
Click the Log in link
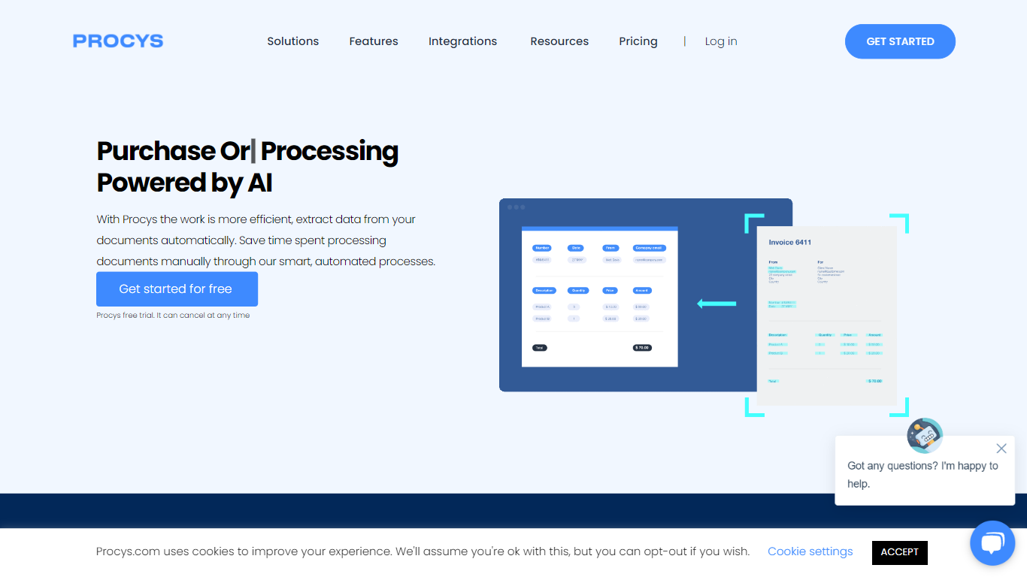pyautogui.click(x=721, y=41)
